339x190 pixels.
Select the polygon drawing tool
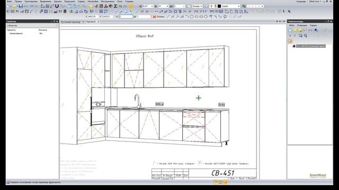tap(206, 16)
